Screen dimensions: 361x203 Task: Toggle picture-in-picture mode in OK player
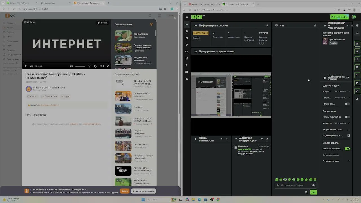click(x=102, y=66)
